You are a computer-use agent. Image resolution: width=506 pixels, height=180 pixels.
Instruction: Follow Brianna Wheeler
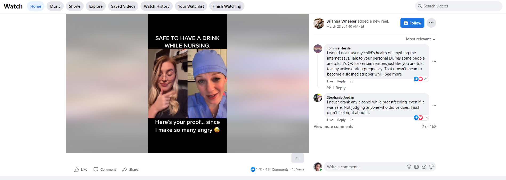[x=412, y=23]
